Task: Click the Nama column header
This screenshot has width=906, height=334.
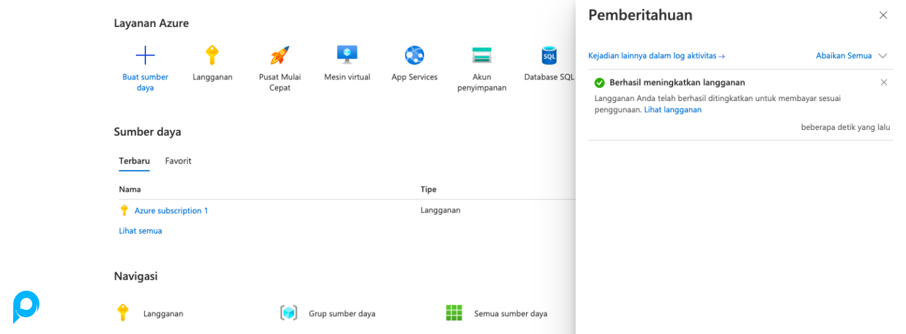Action: coord(130,189)
